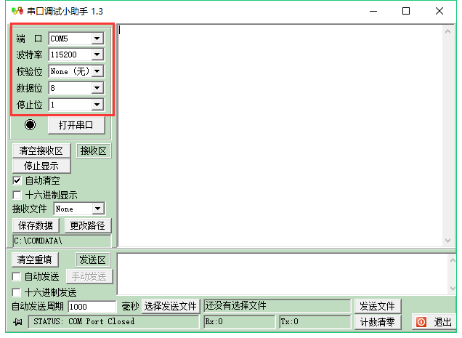Open the 波特率 115200 dropdown

tap(97, 55)
